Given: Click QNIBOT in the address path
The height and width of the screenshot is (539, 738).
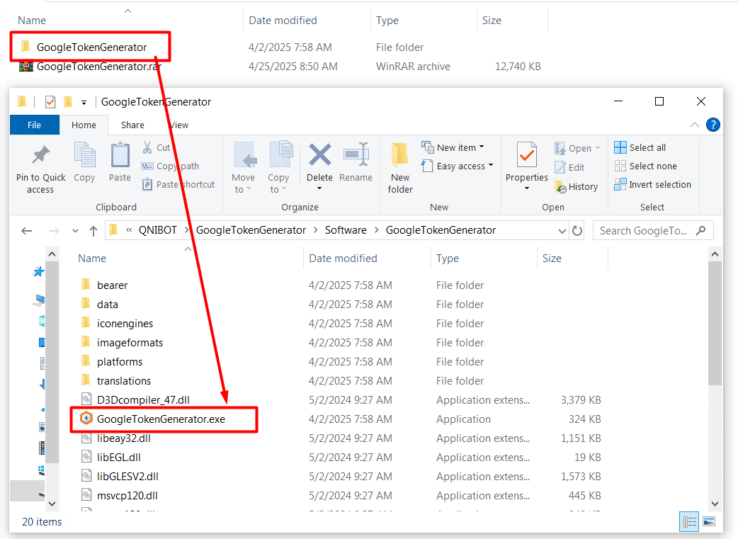Looking at the screenshot, I should click(x=158, y=230).
